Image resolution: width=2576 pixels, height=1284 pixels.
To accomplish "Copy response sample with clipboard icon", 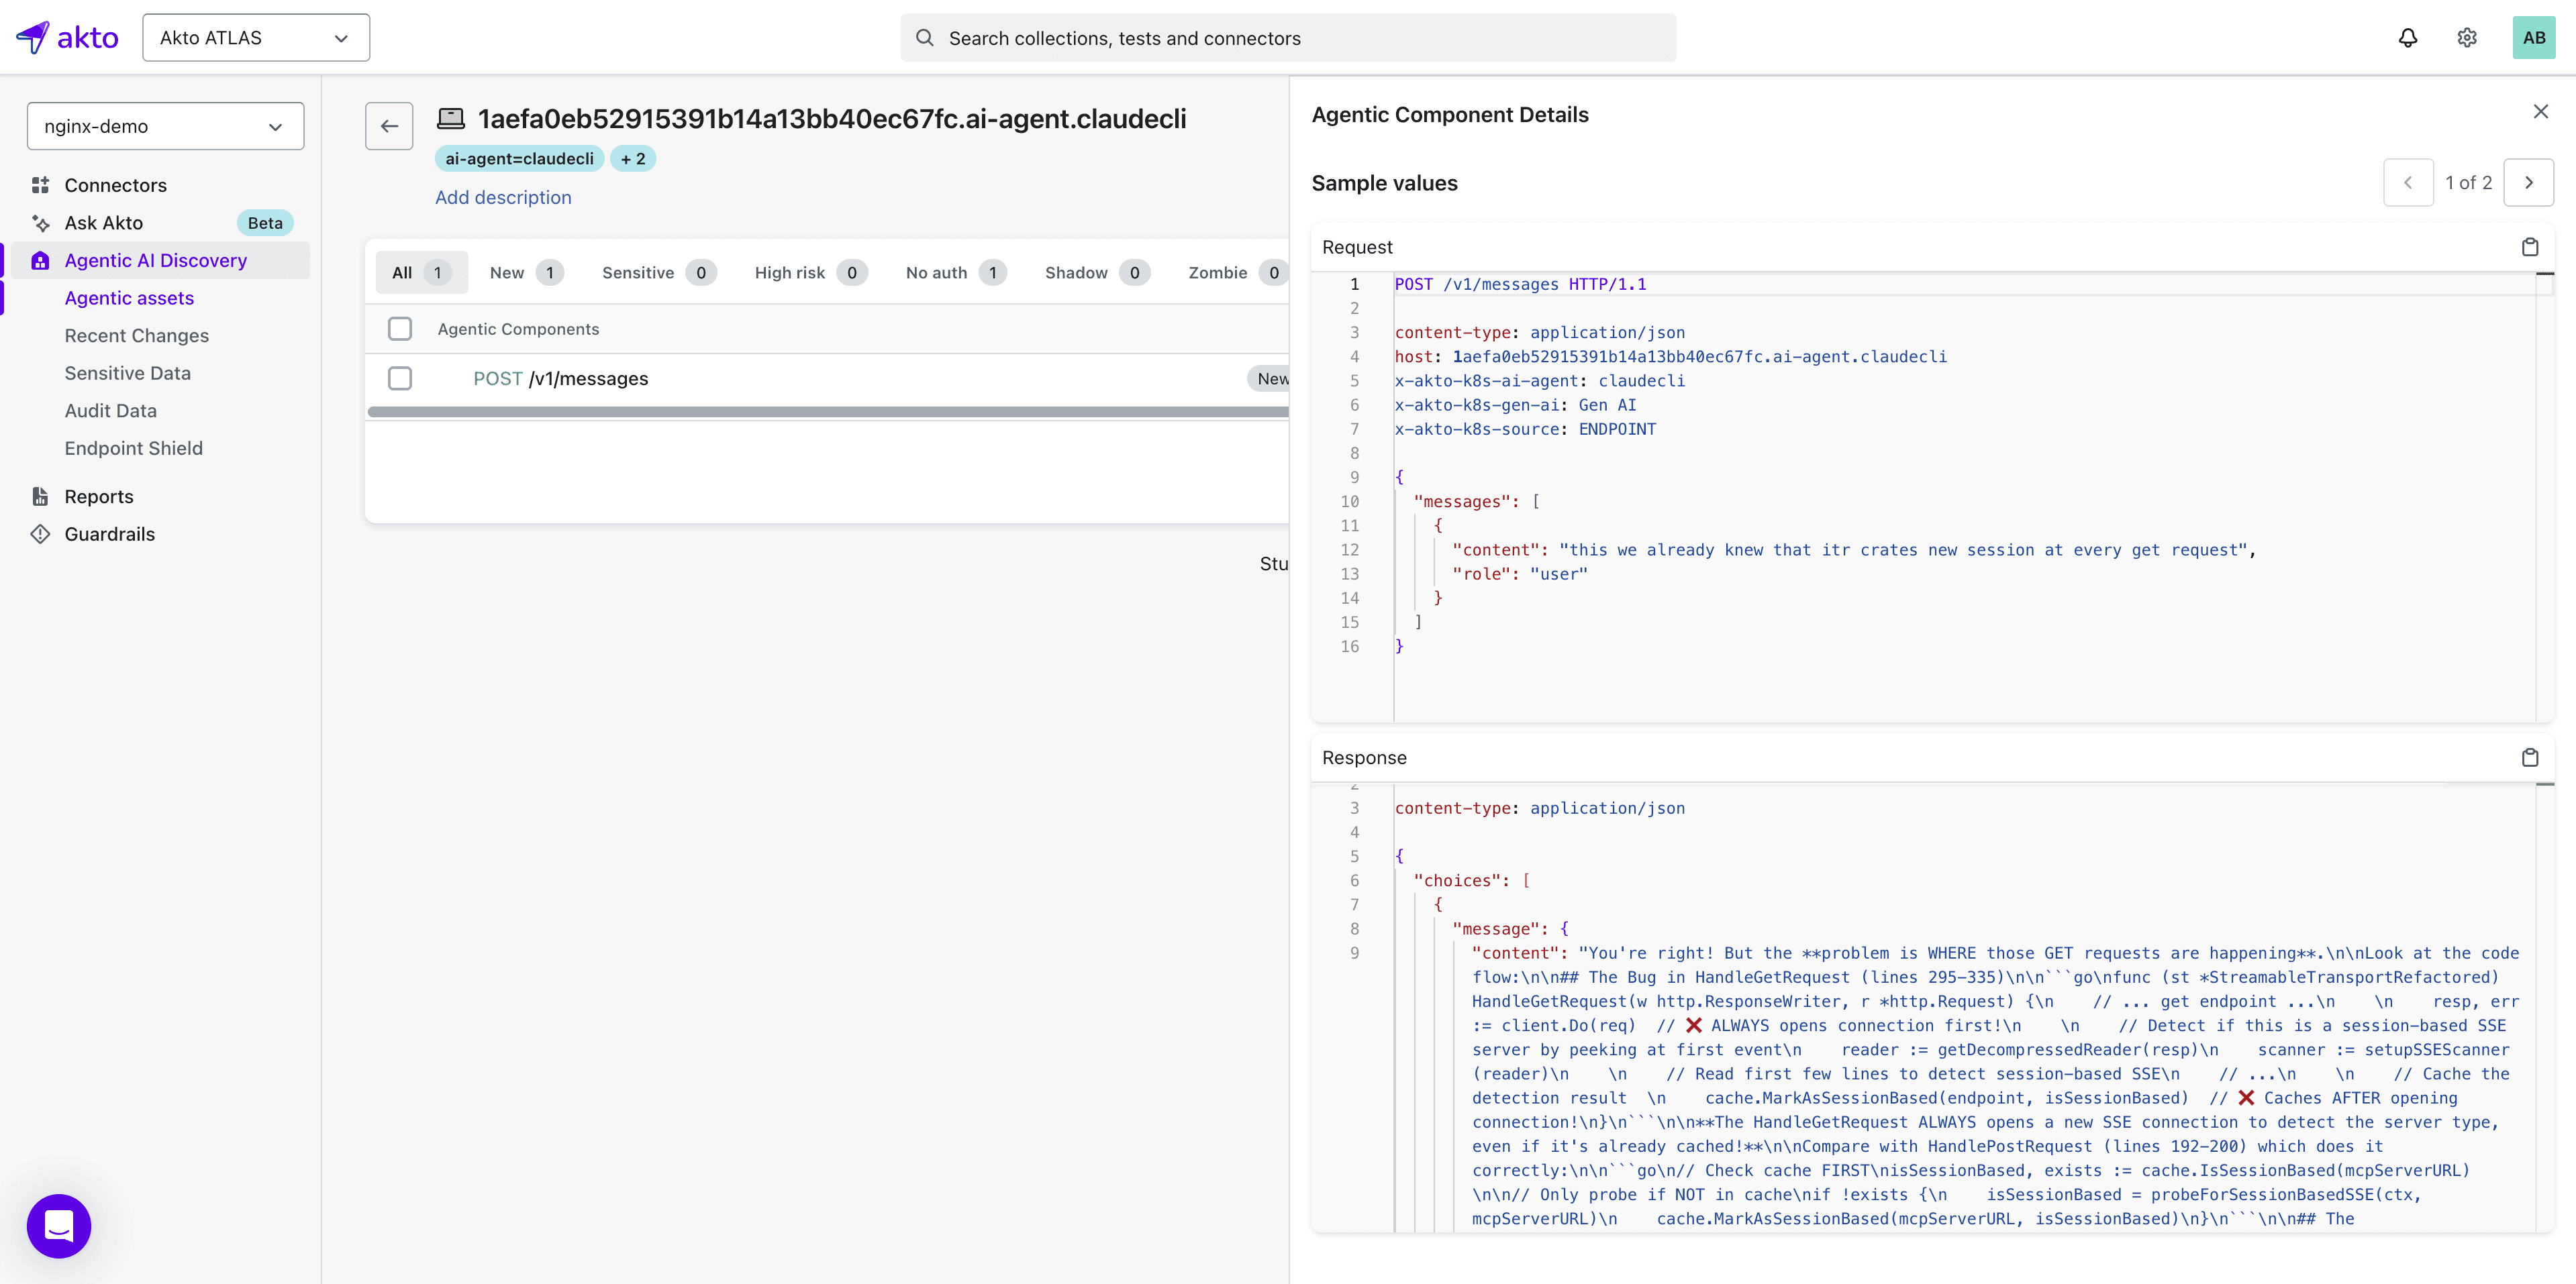I will pyautogui.click(x=2529, y=757).
